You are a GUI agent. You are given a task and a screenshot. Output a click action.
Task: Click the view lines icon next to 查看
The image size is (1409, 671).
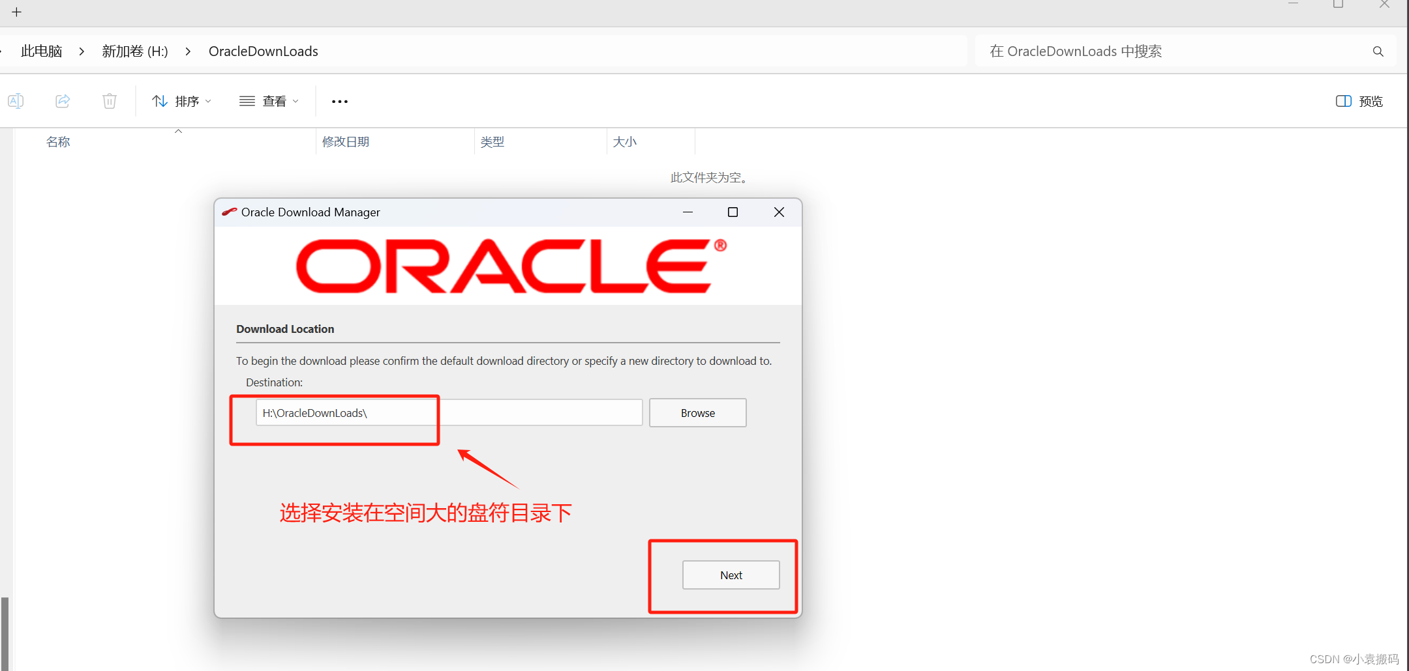click(x=246, y=101)
